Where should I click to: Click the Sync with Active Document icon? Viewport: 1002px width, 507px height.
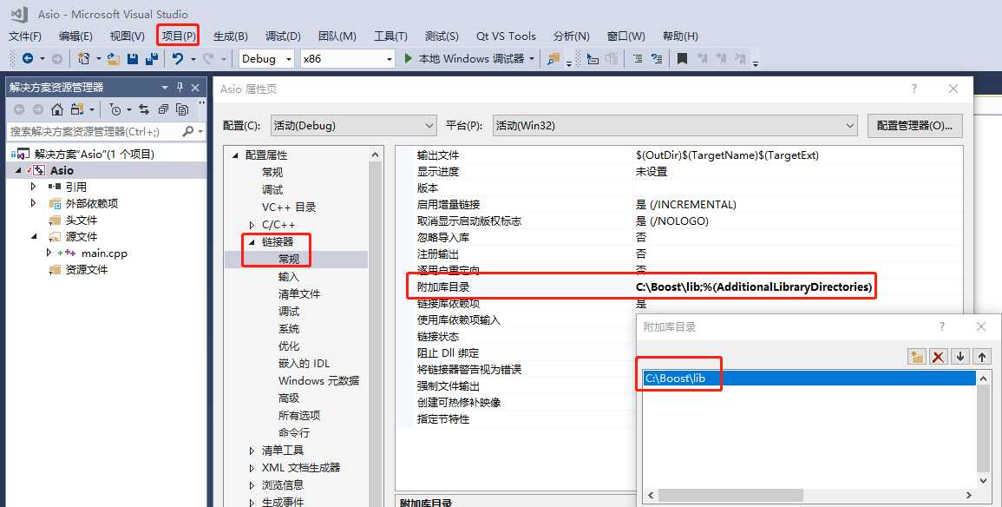coord(144,109)
